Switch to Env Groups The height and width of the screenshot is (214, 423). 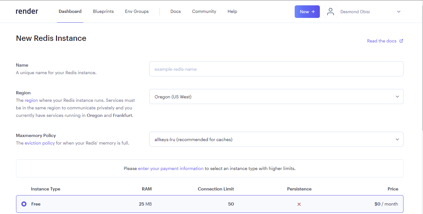137,11
